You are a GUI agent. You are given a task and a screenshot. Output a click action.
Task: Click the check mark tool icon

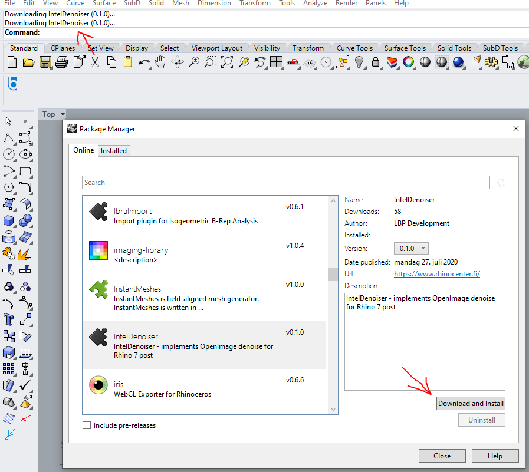pyautogui.click(x=25, y=385)
